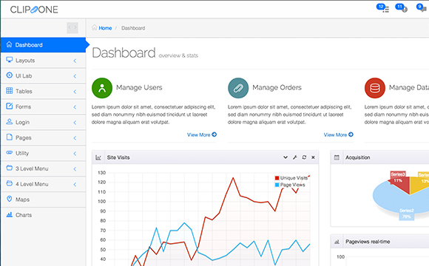
Task: Click the Dashboard breadcrumb text
Action: coord(133,28)
